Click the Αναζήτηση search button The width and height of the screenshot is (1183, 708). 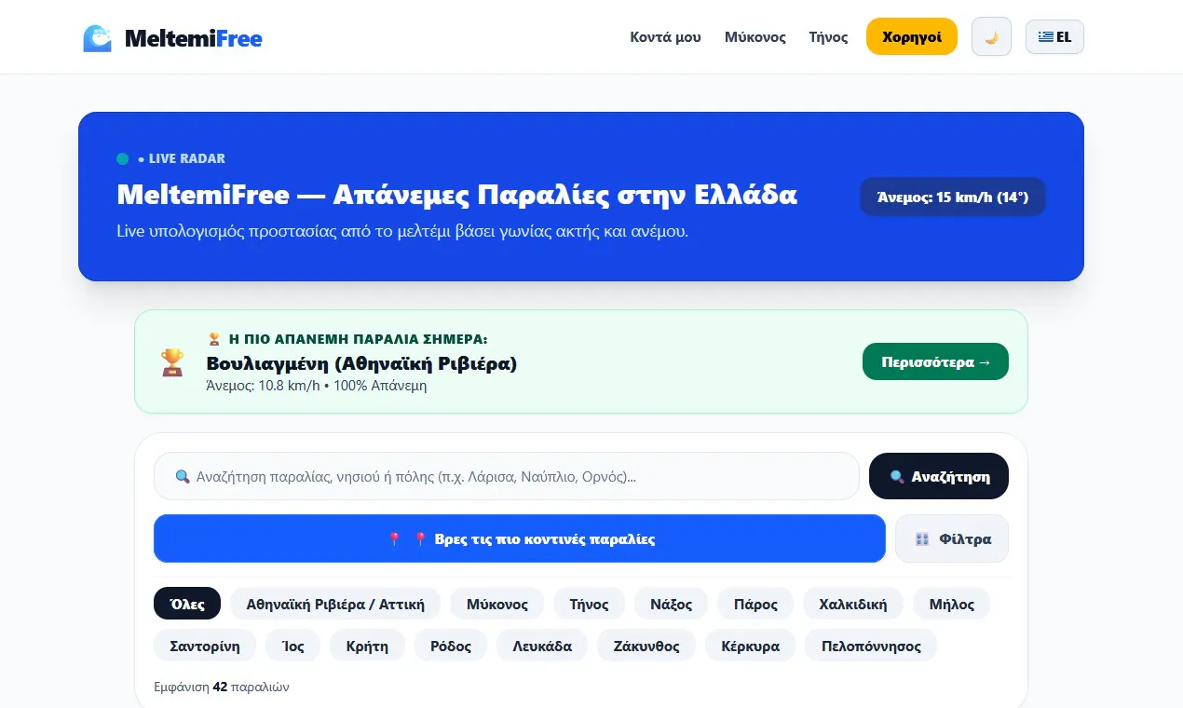click(939, 476)
